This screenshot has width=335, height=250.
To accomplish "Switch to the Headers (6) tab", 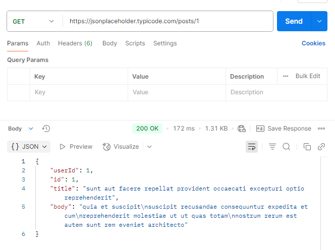I will click(x=75, y=43).
